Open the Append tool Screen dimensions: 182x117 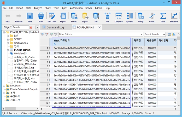tap(130, 17)
